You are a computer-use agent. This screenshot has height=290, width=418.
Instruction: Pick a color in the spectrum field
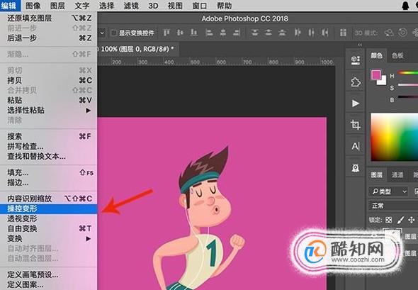(395, 137)
